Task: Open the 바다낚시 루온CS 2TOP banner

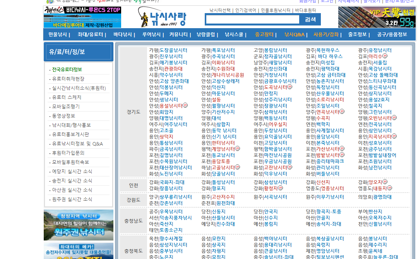Action: (82, 17)
